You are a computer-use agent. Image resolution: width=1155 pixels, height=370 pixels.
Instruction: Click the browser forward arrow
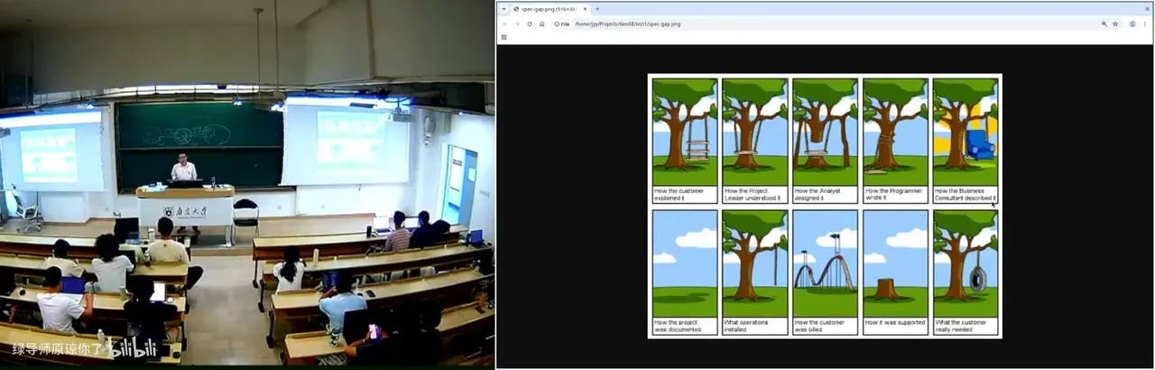tap(516, 23)
